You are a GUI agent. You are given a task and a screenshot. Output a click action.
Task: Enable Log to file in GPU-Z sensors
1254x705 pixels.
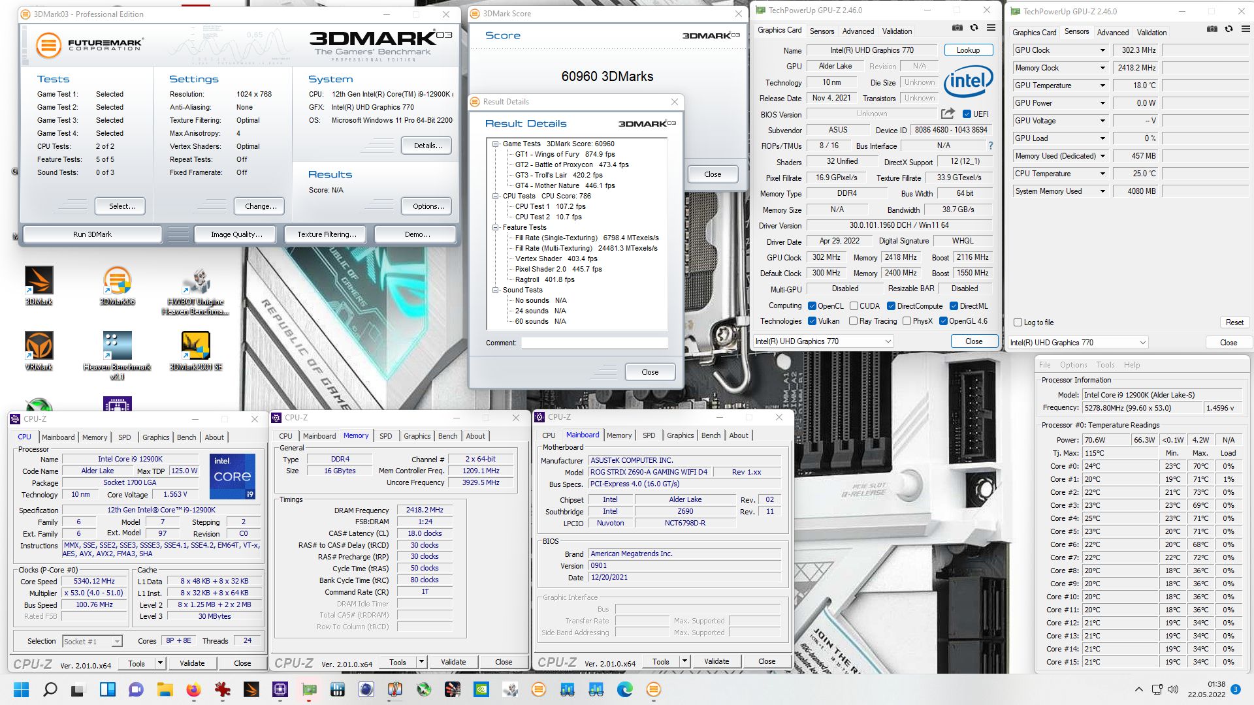pos(1018,322)
